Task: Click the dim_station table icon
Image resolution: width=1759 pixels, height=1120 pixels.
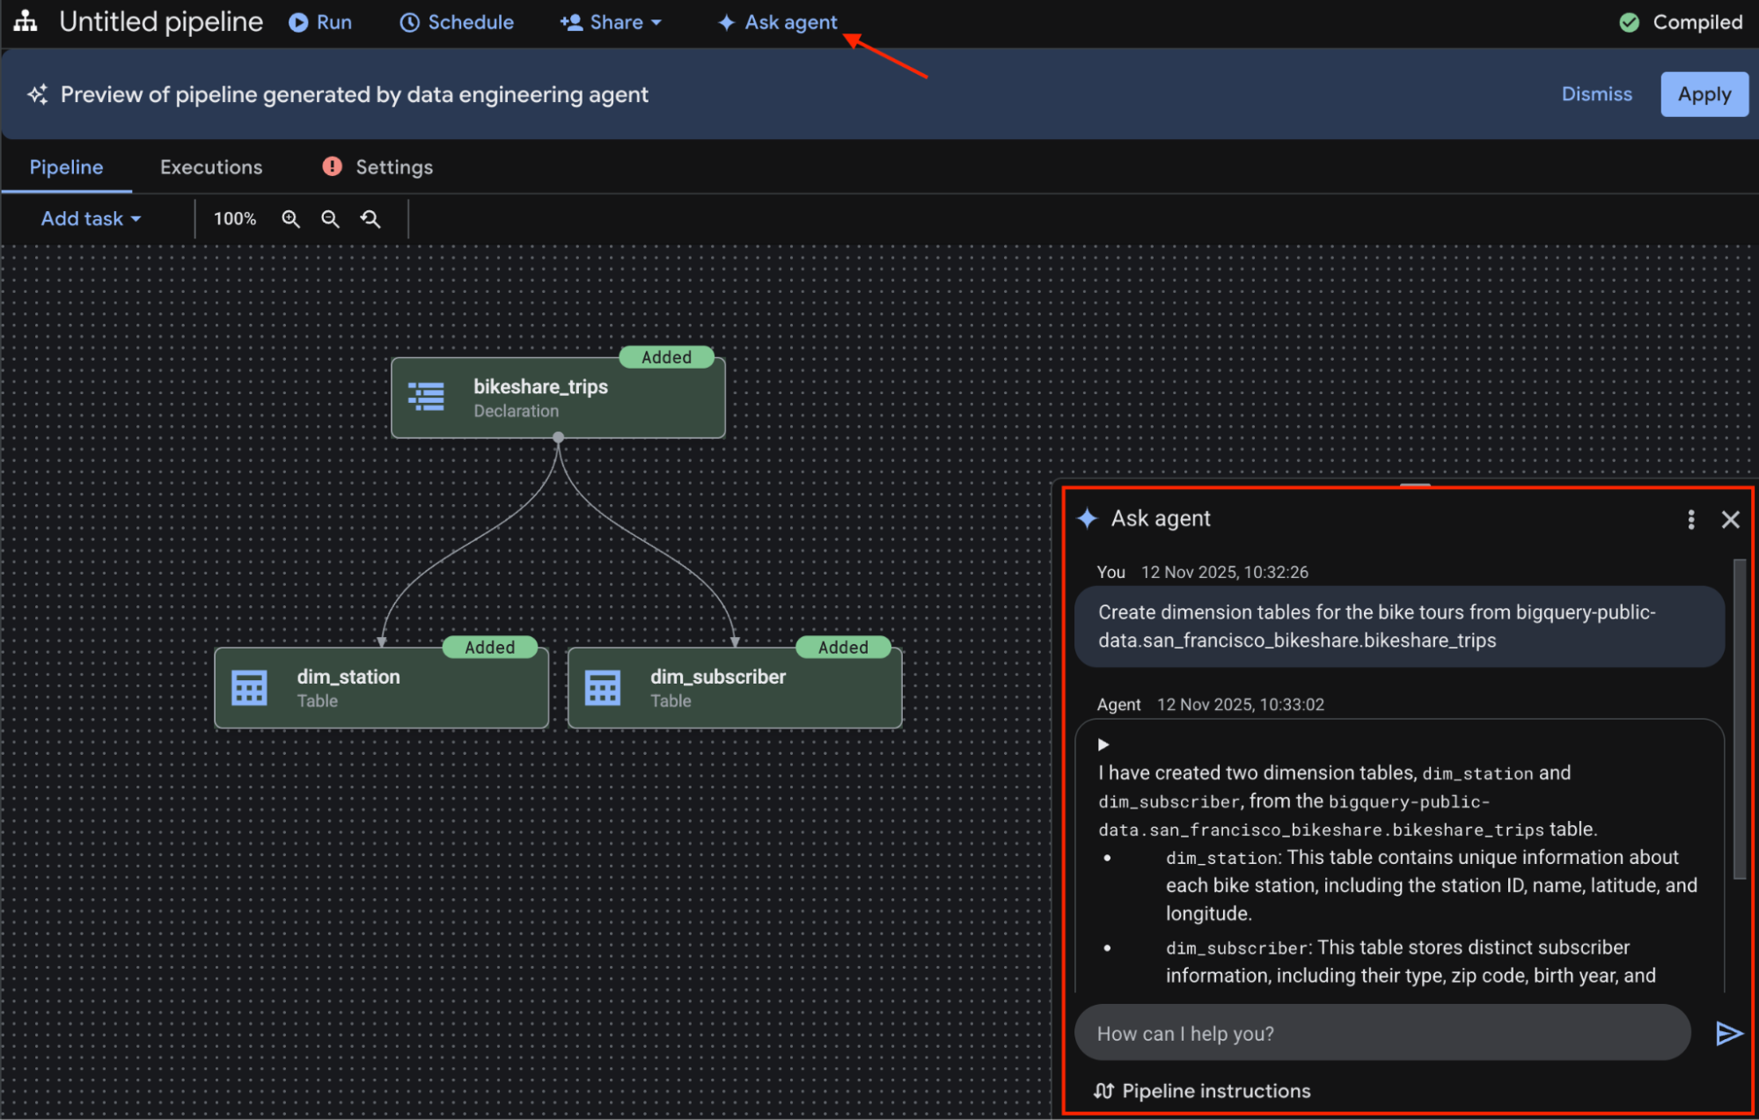Action: tap(249, 688)
